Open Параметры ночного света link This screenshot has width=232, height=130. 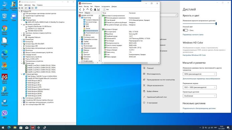point(193,35)
